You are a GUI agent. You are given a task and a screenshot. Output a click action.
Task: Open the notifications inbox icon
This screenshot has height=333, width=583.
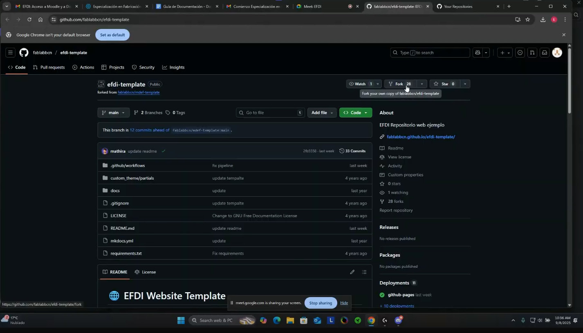pyautogui.click(x=544, y=53)
